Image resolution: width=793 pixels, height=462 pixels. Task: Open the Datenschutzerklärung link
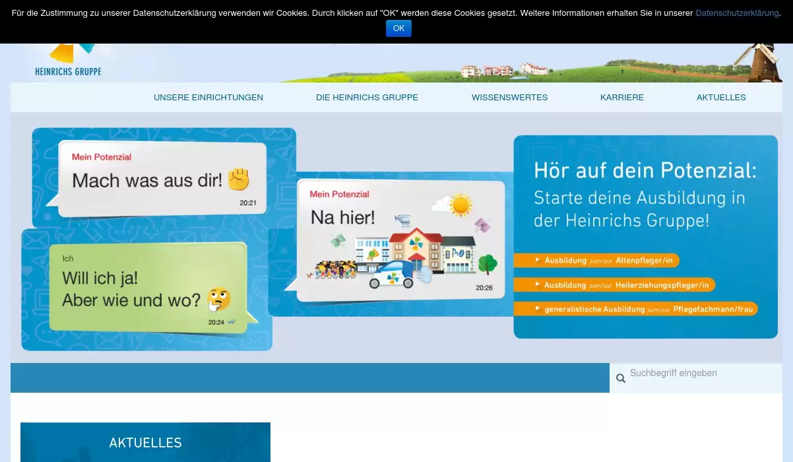(x=736, y=13)
